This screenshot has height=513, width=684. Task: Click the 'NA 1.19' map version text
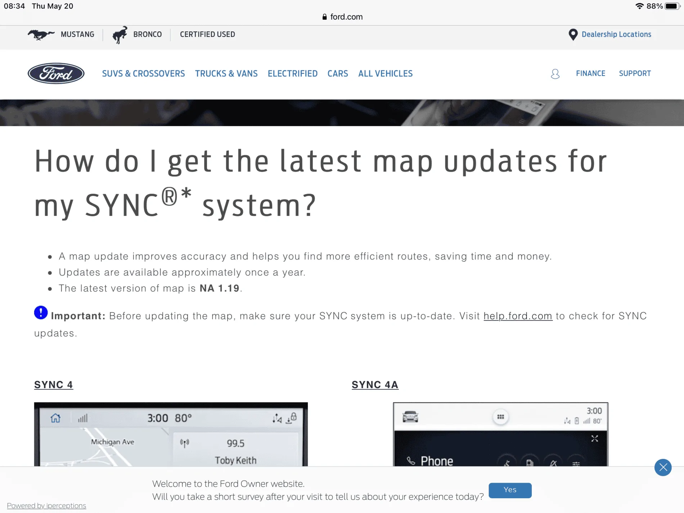coord(220,288)
